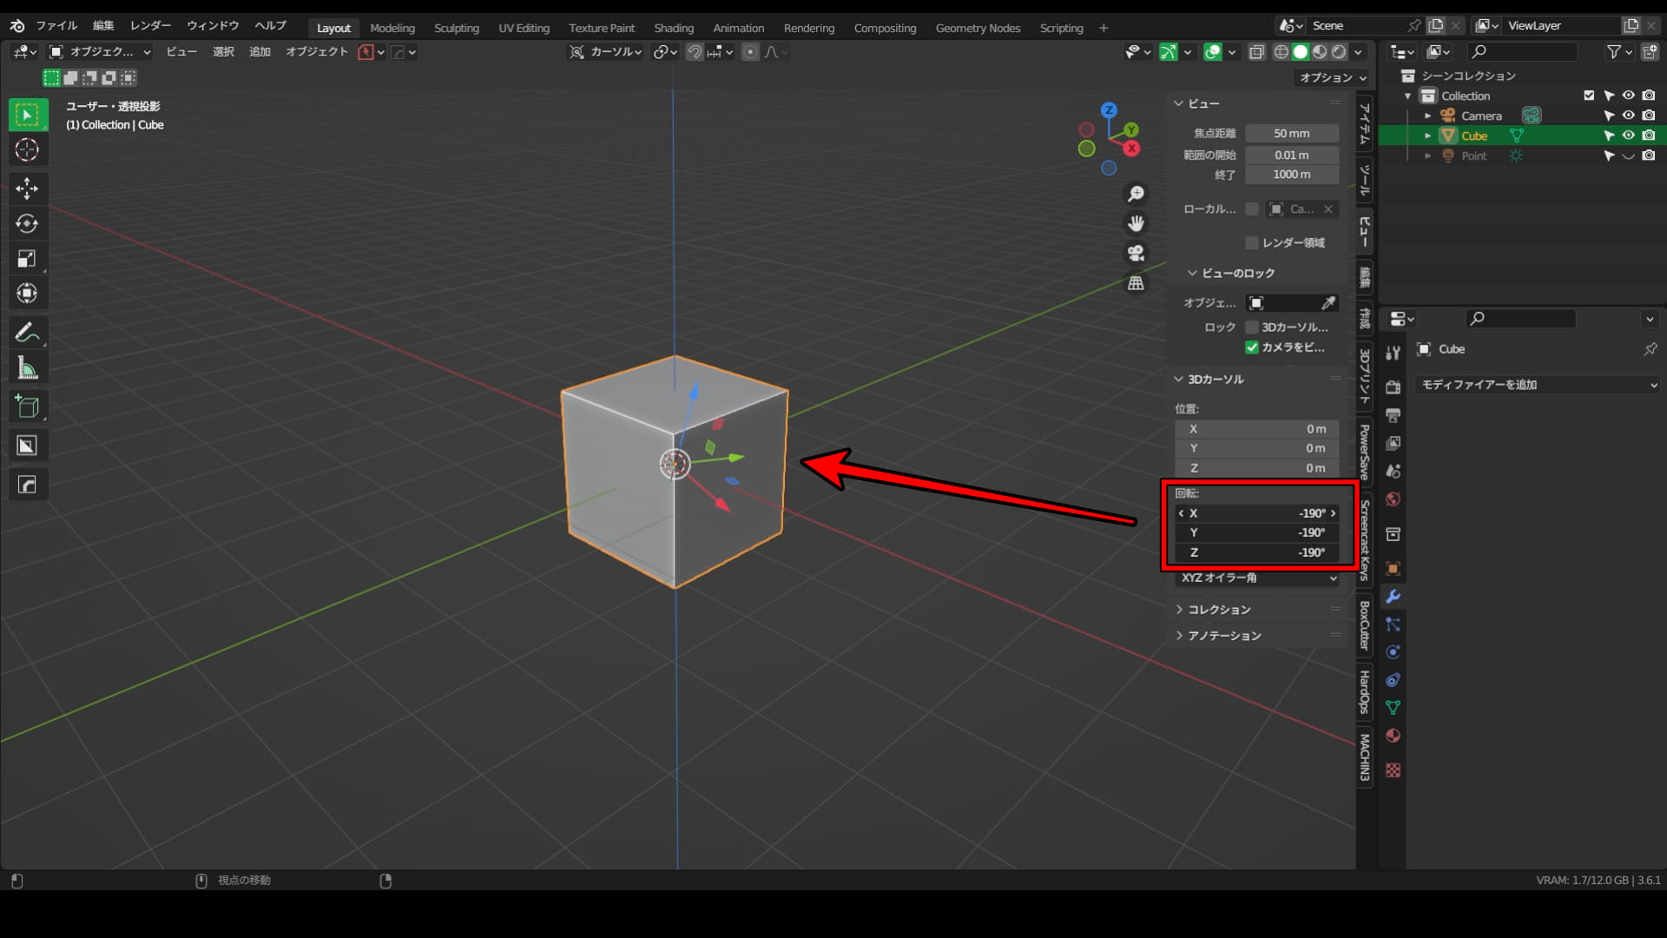The width and height of the screenshot is (1667, 938).
Task: Open the Material Properties tab
Action: (x=1394, y=736)
